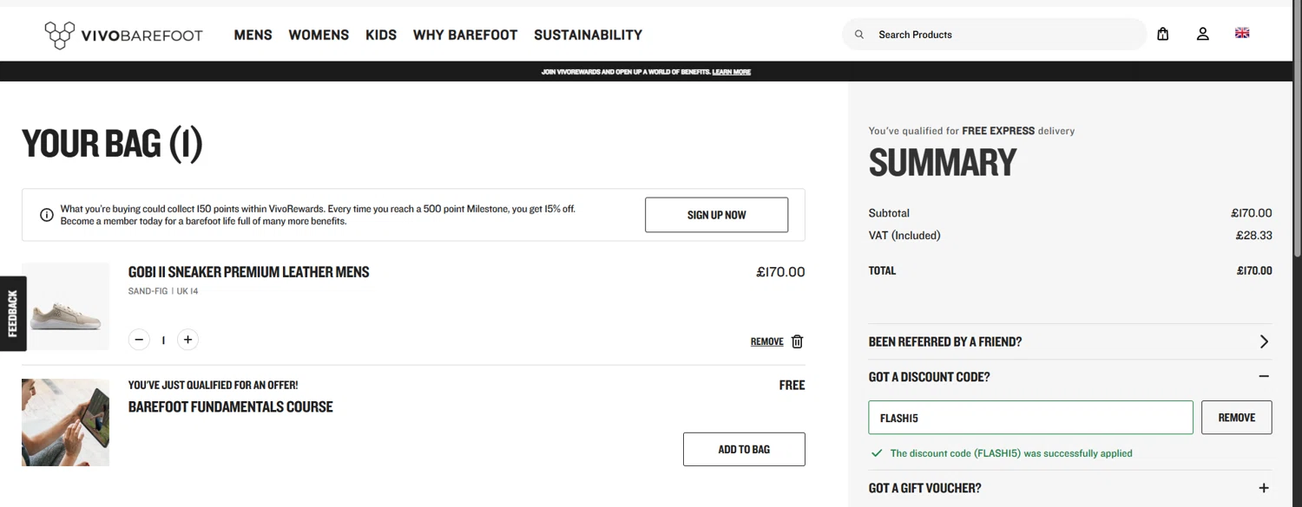Click "You've just qualified for an offer!" text
This screenshot has width=1302, height=507.
pos(213,385)
